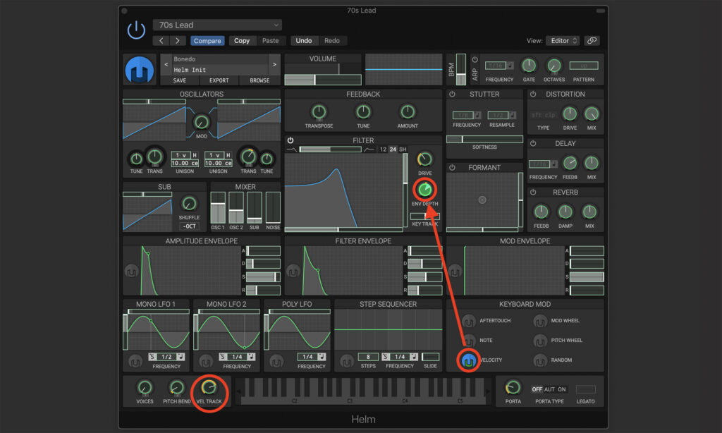Image resolution: width=722 pixels, height=433 pixels.
Task: Go to previous preset with the left arrow near Compare
Action: (161, 40)
